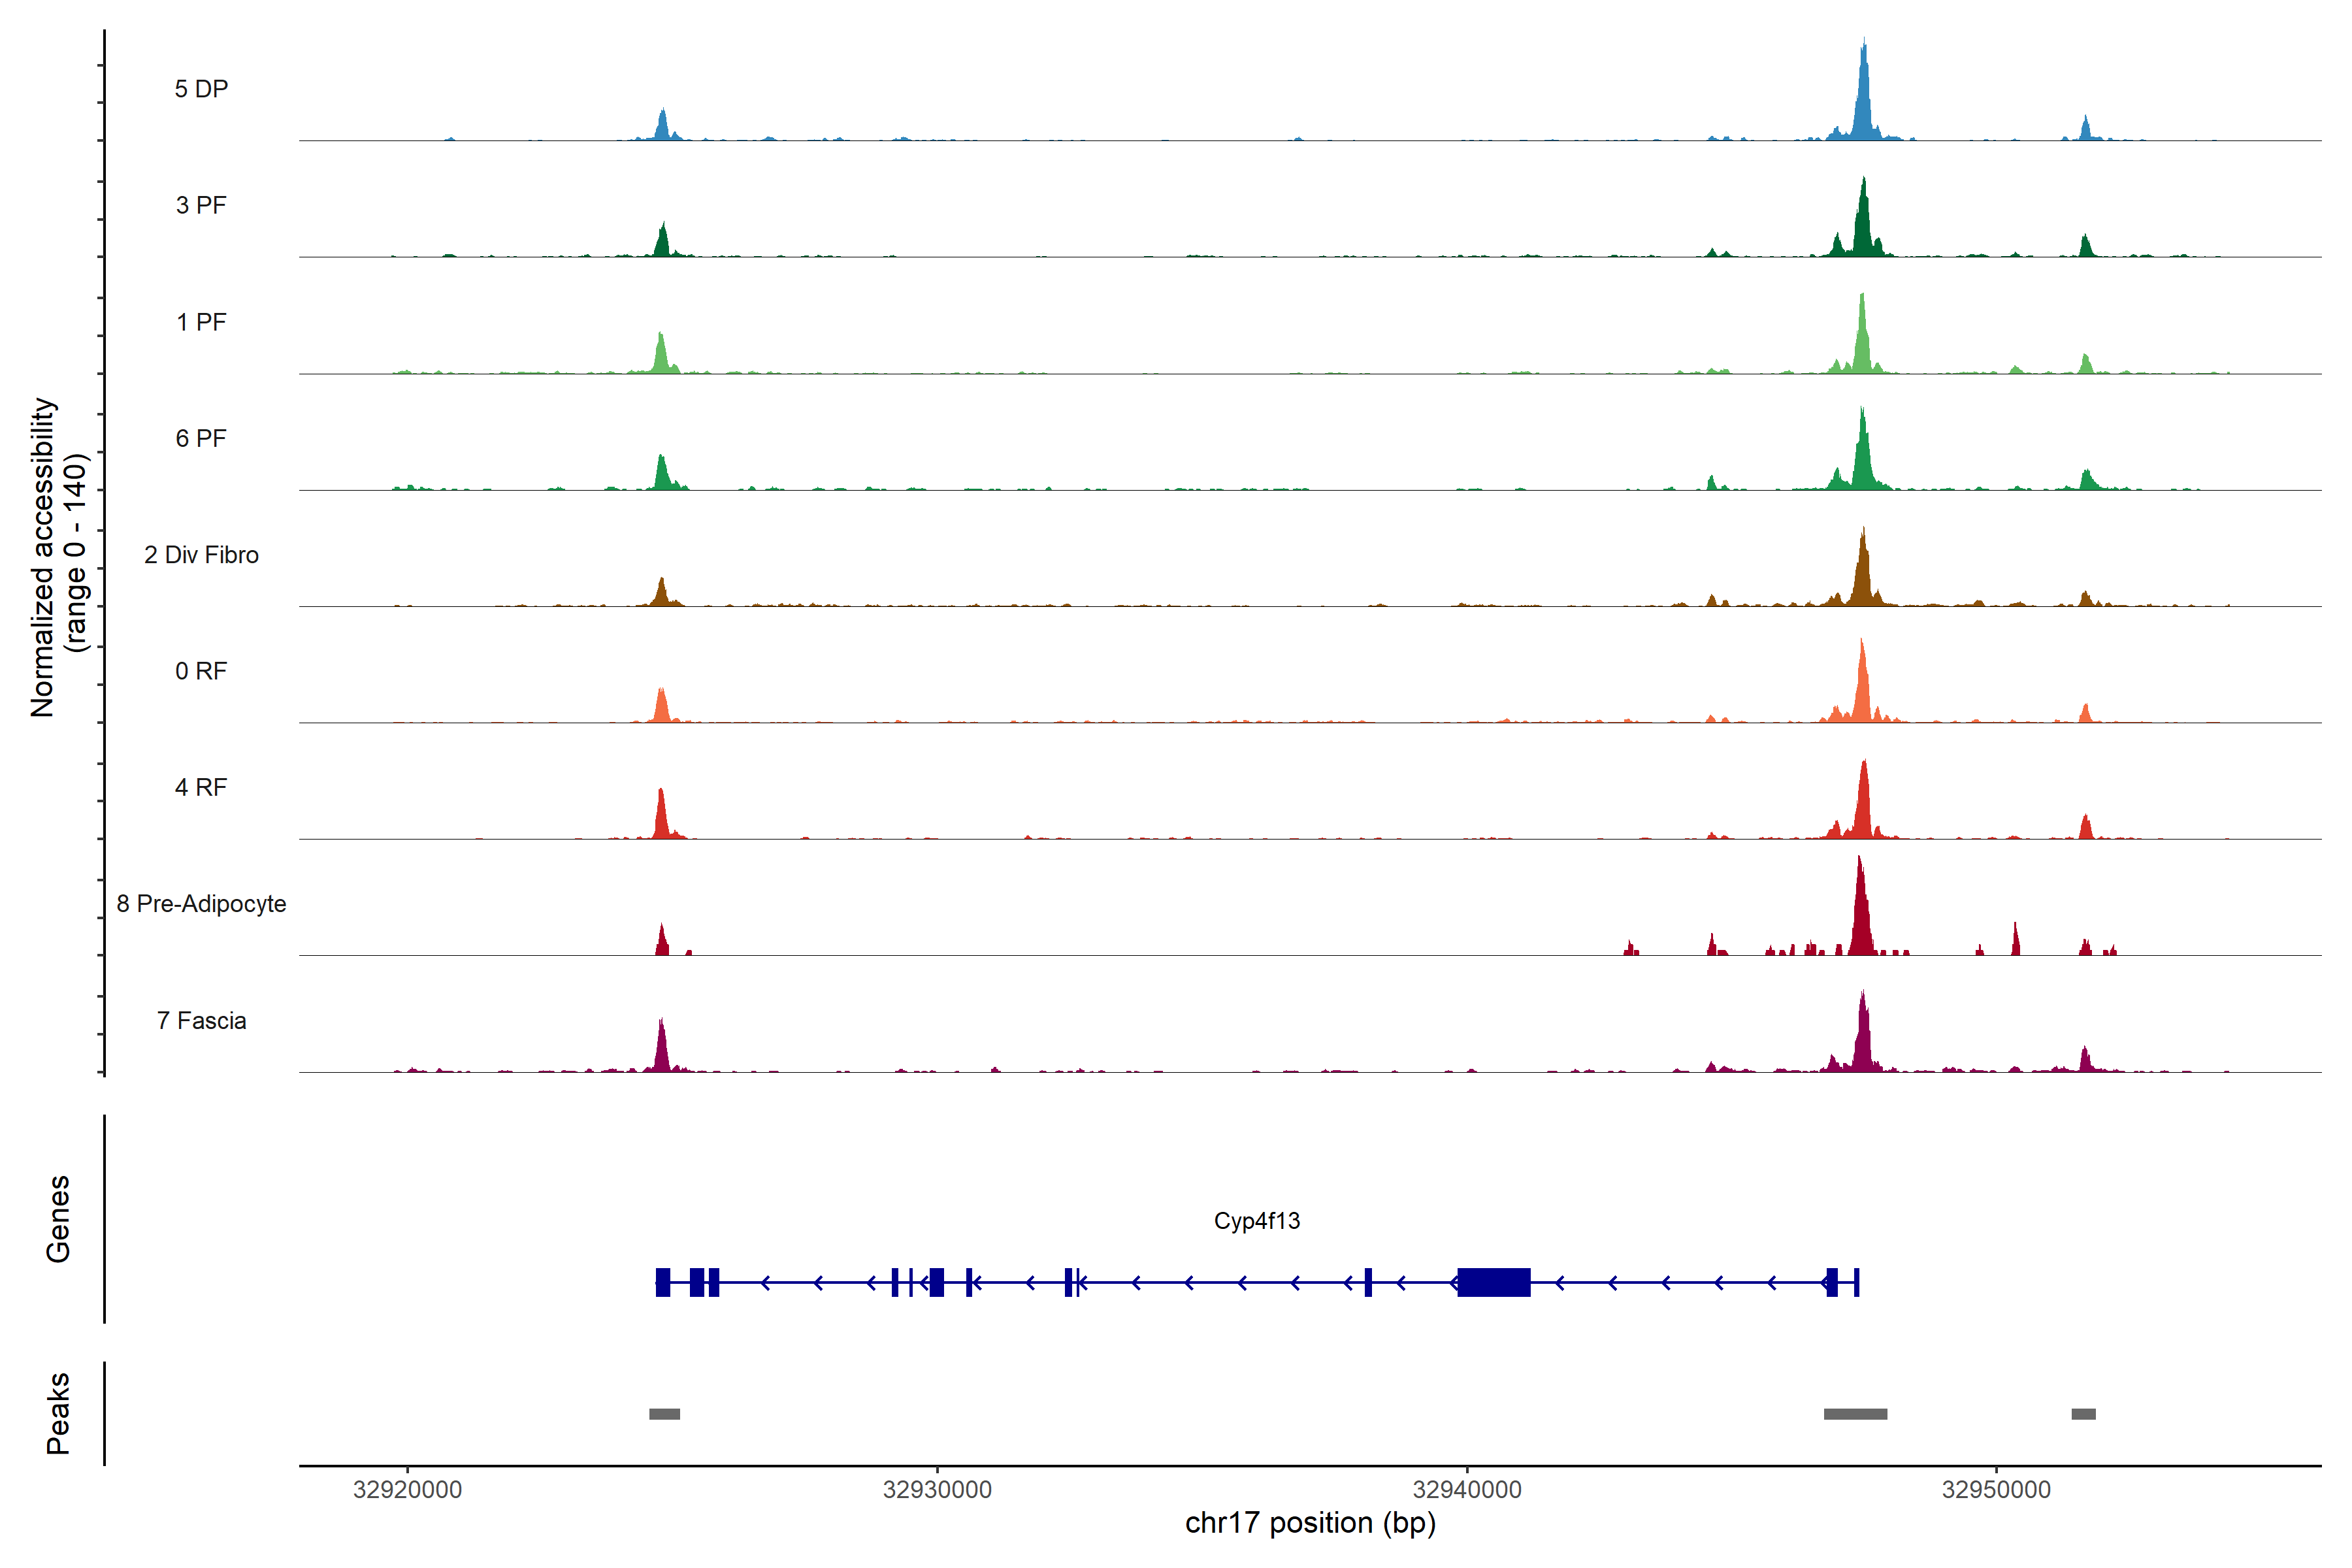Click the 2 Div Fibro track label

(x=201, y=554)
